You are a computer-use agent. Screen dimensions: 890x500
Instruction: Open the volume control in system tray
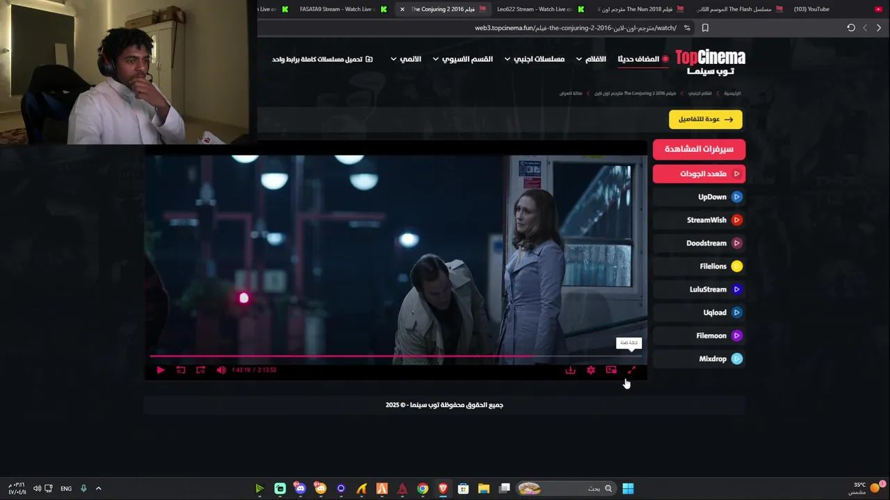[x=37, y=488]
